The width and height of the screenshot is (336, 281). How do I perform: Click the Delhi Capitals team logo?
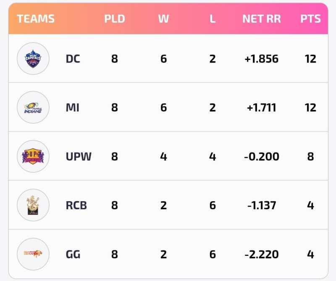[33, 59]
